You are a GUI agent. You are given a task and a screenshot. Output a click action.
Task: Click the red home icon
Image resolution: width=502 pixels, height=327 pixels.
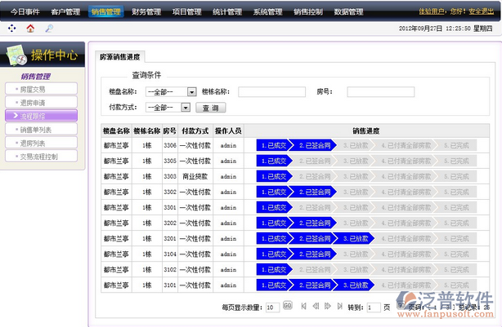[30, 28]
